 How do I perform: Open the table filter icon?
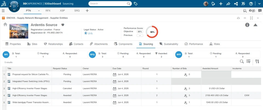tap(248, 61)
